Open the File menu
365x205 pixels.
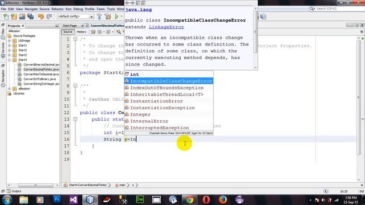3,9
